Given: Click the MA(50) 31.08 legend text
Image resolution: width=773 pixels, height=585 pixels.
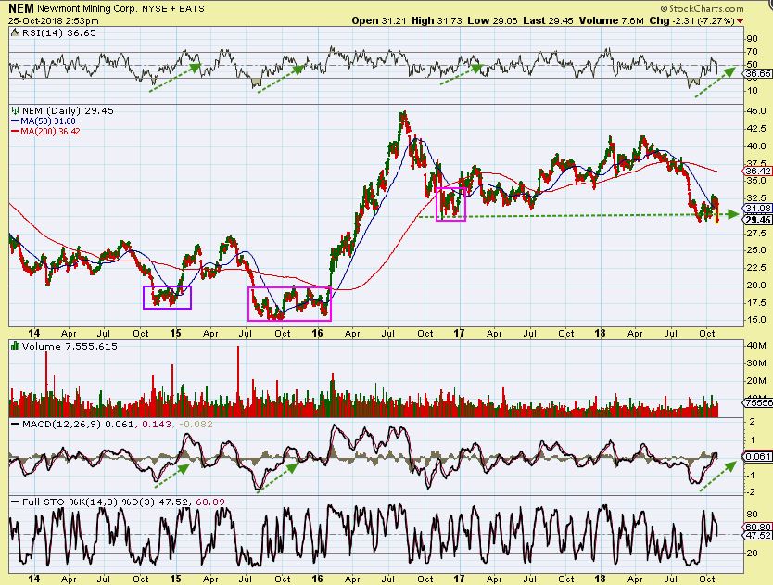Looking at the screenshot, I should [x=48, y=121].
